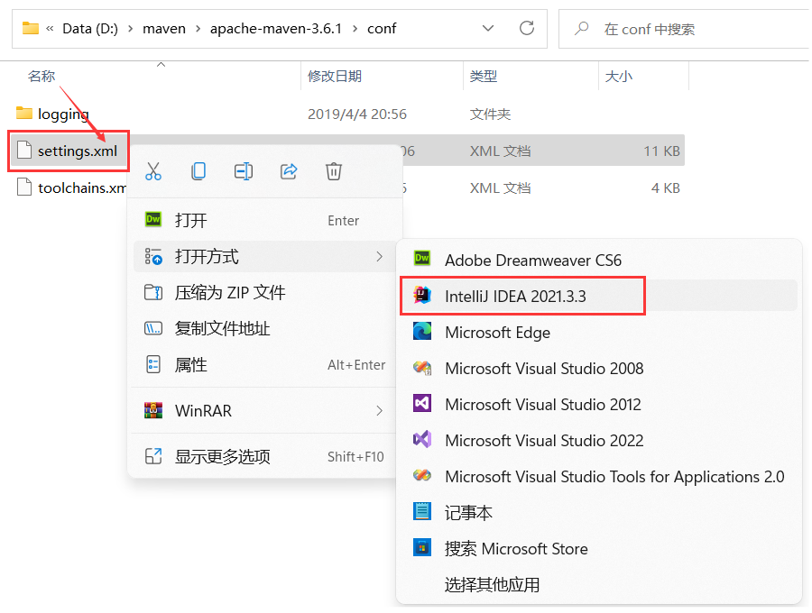
Task: Expand the chevron after maven breadcrumb
Action: [x=198, y=29]
